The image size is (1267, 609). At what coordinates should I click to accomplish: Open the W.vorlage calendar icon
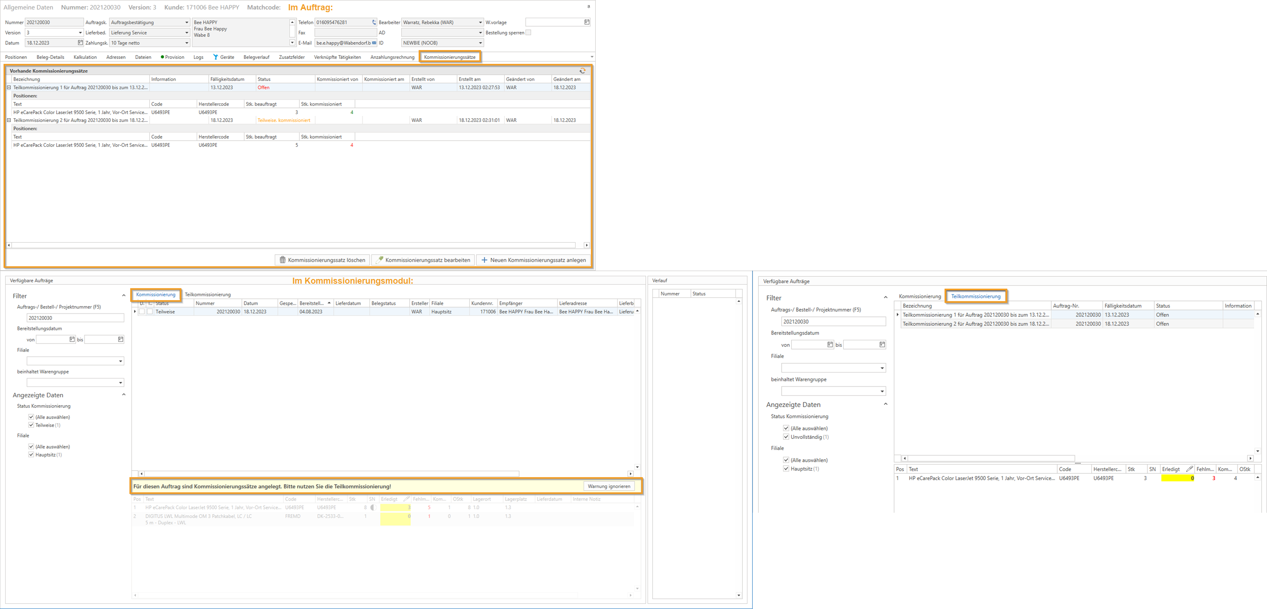[587, 22]
